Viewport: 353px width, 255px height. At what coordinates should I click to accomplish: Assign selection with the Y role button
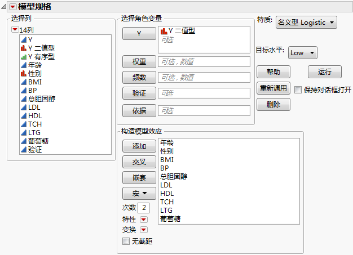(x=139, y=33)
